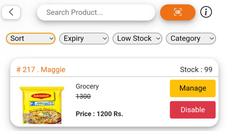Click the chevron arrow on Low Stock dropdown
Viewport: 227px width, 131px height.
click(x=158, y=39)
